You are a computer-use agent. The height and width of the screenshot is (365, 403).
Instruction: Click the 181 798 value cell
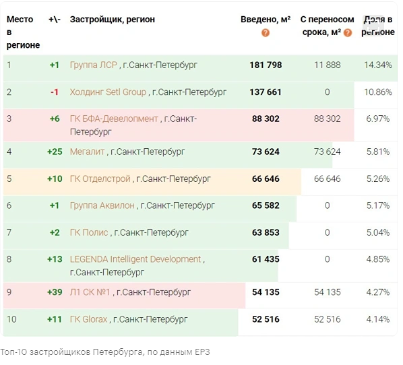[x=266, y=65]
